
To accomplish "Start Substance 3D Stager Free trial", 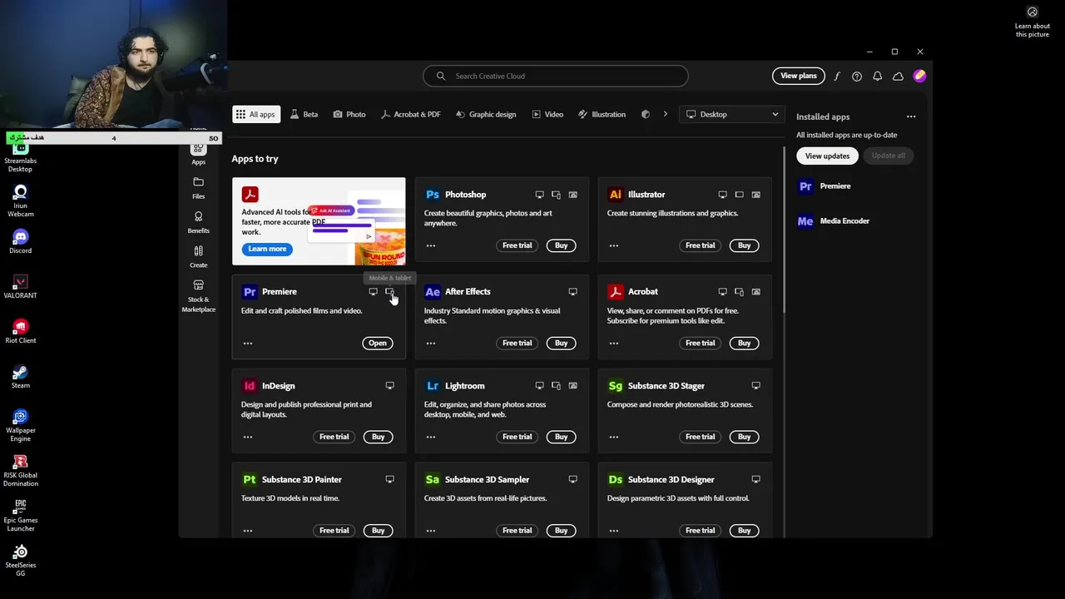I will (700, 438).
